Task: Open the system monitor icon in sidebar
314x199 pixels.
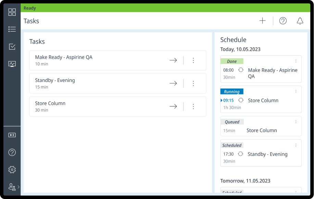Action: (12, 64)
